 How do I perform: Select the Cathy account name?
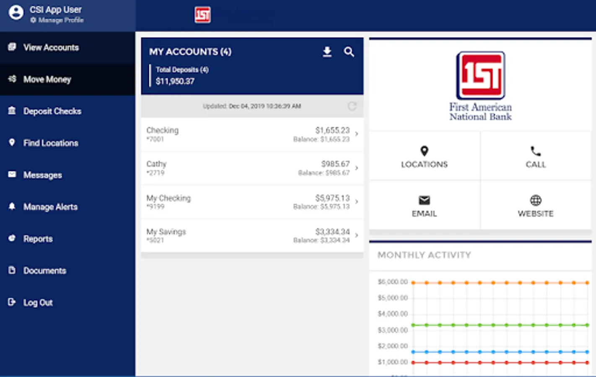[x=156, y=164]
